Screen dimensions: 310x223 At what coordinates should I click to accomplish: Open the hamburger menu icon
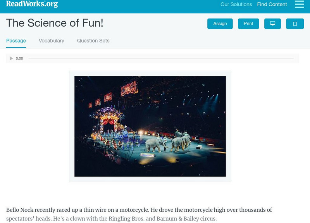tap(299, 4)
